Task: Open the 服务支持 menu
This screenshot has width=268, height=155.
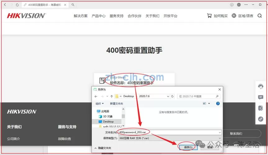Action: pyautogui.click(x=116, y=16)
